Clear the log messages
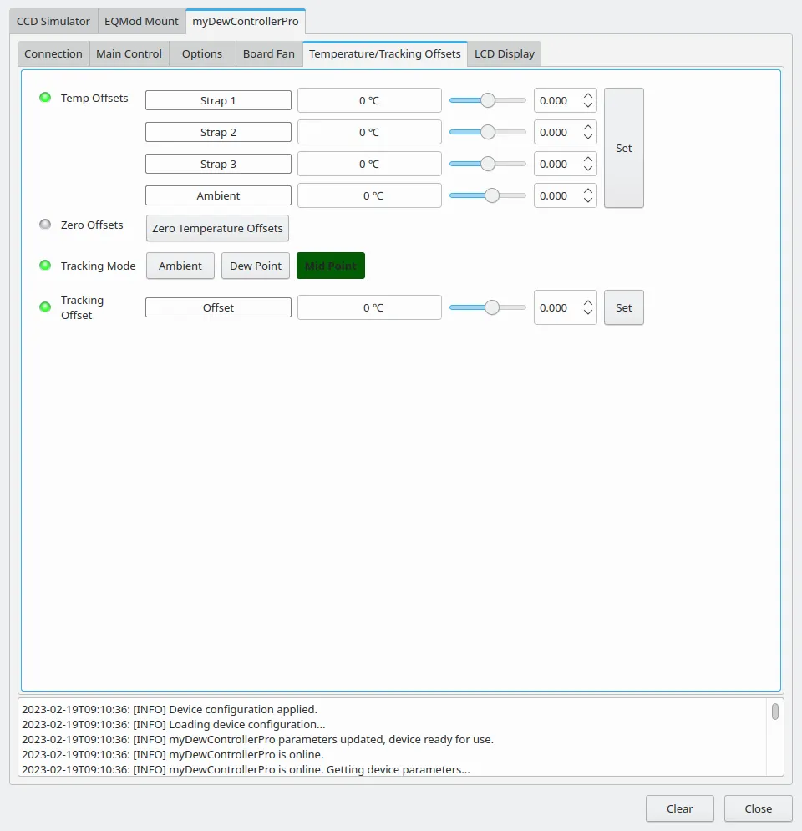The image size is (802, 831). click(679, 808)
